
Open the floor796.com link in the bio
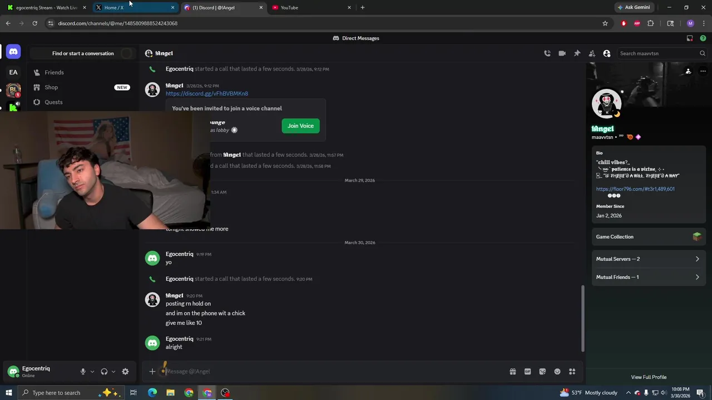pos(635,189)
